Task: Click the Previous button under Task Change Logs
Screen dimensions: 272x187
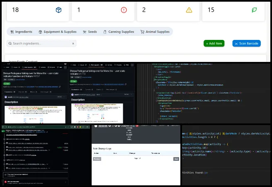Action: 97,159
